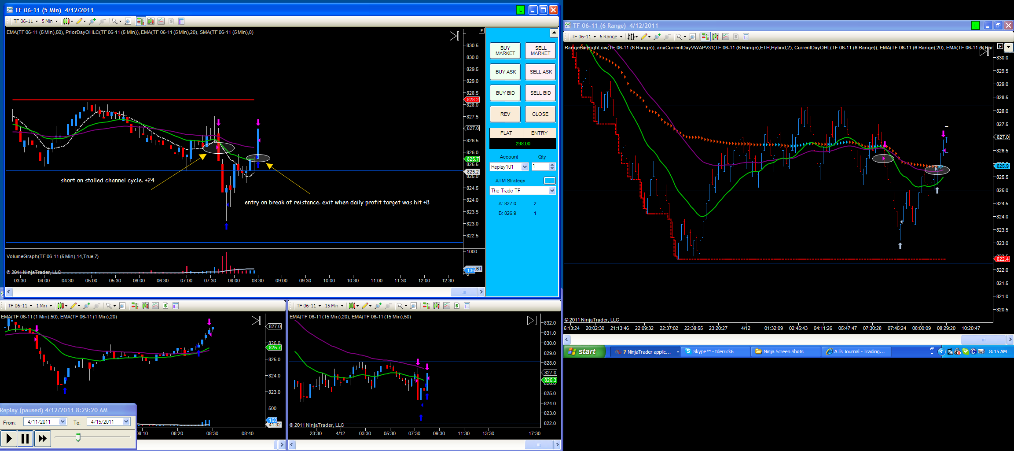Switch to Skype tderrick6 taskbar item
Viewport: 1014px width, 451px height.
[x=716, y=351]
